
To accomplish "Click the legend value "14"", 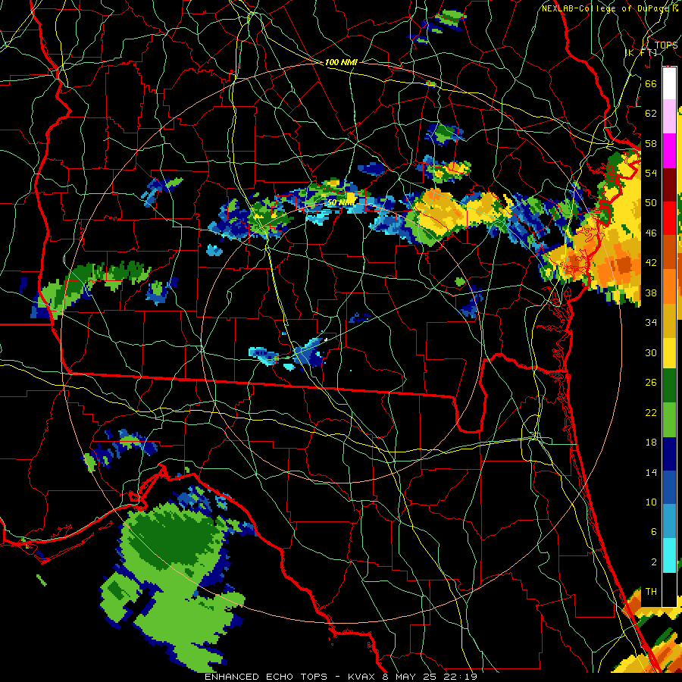I will (x=651, y=472).
